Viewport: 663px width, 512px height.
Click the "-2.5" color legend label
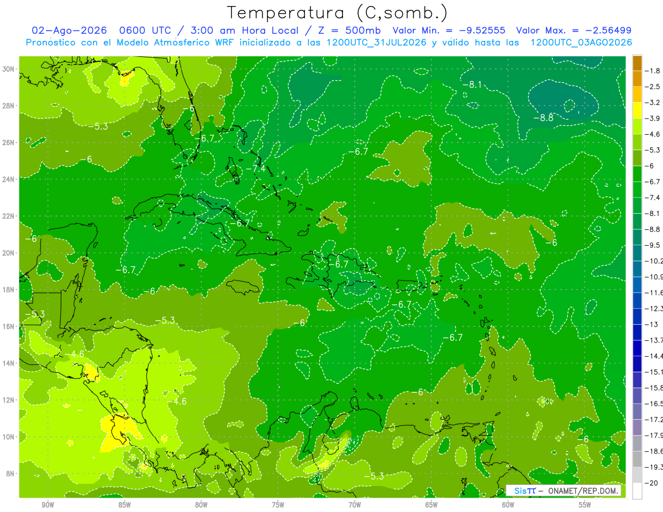pos(653,87)
